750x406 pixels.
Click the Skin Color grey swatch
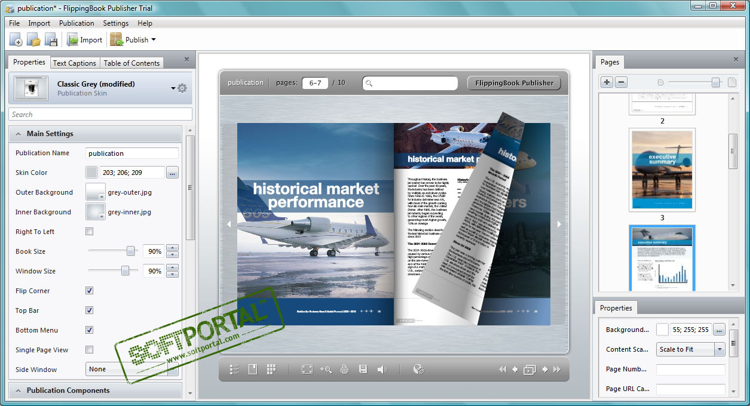click(x=91, y=173)
